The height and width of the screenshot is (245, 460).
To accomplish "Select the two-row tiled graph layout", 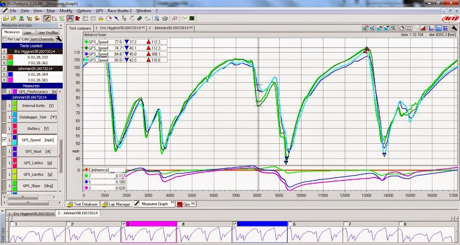I will click(439, 28).
